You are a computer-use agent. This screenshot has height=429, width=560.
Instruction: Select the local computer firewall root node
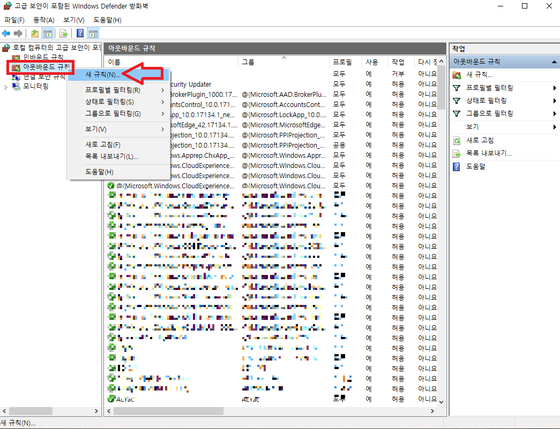pos(51,48)
